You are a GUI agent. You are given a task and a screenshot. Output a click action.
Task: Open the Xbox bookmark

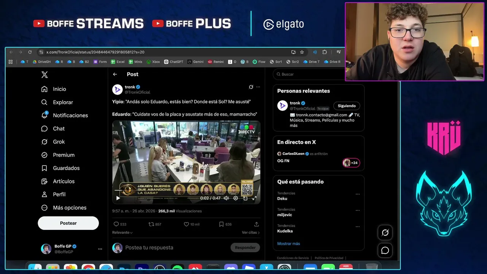[x=153, y=62]
